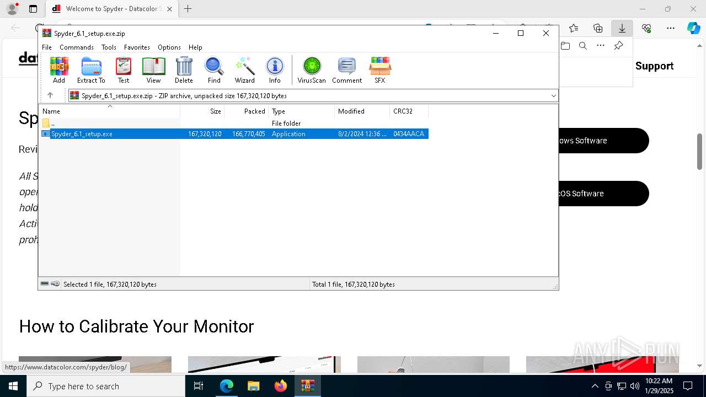706x397 pixels.
Task: Click the key icon in WinRAR status bar
Action: 55,284
